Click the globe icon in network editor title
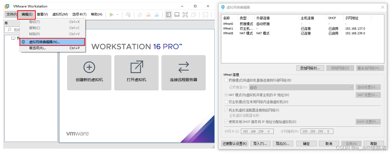This screenshot has width=391, height=153. click(223, 7)
